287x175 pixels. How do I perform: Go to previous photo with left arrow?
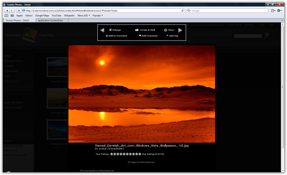pyautogui.click(x=102, y=30)
